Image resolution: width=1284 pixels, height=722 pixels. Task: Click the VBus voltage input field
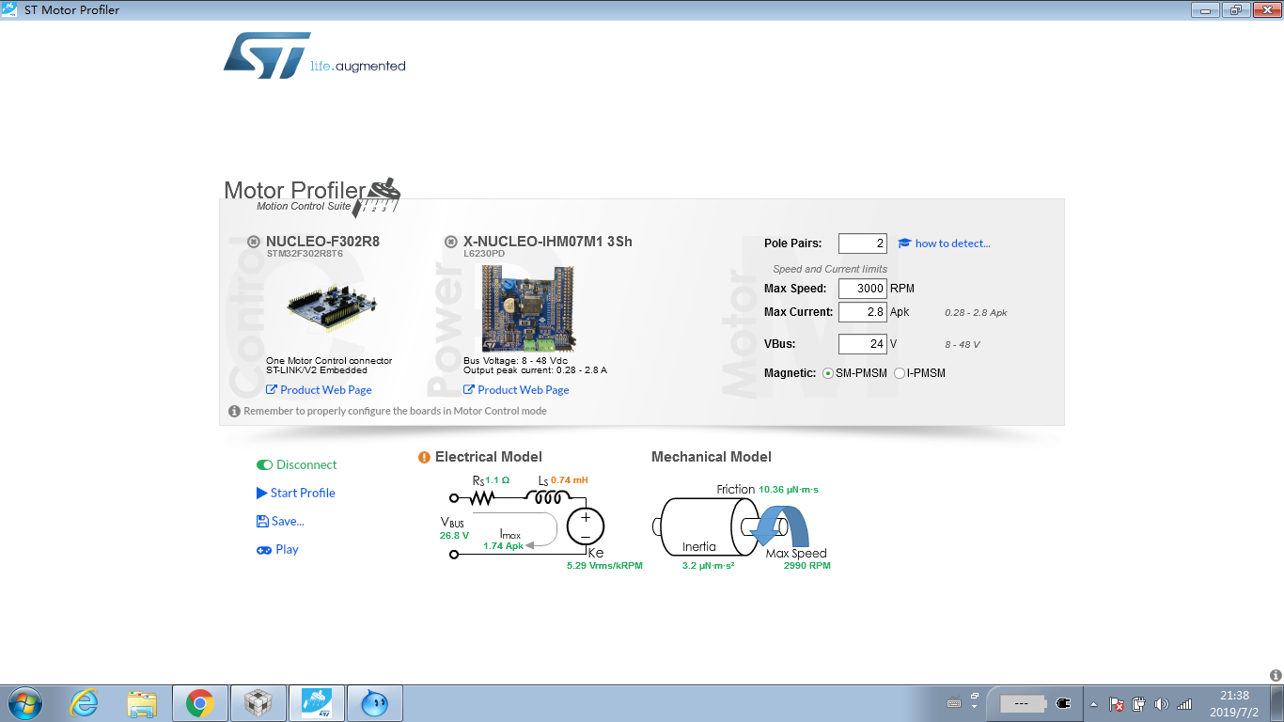tap(863, 344)
